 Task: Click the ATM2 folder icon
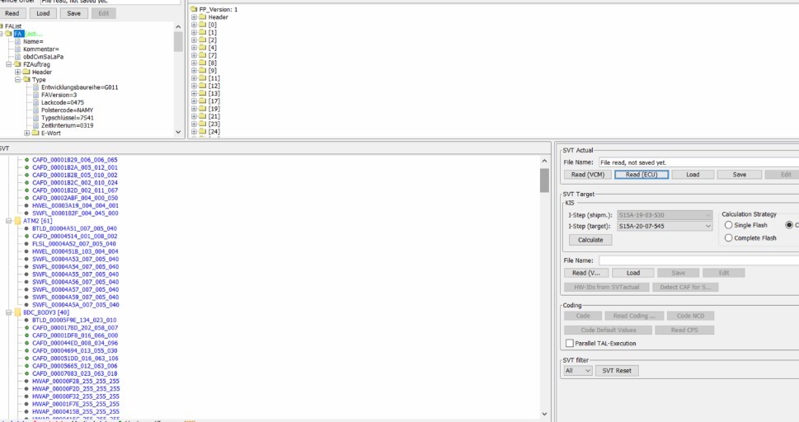[17, 221]
